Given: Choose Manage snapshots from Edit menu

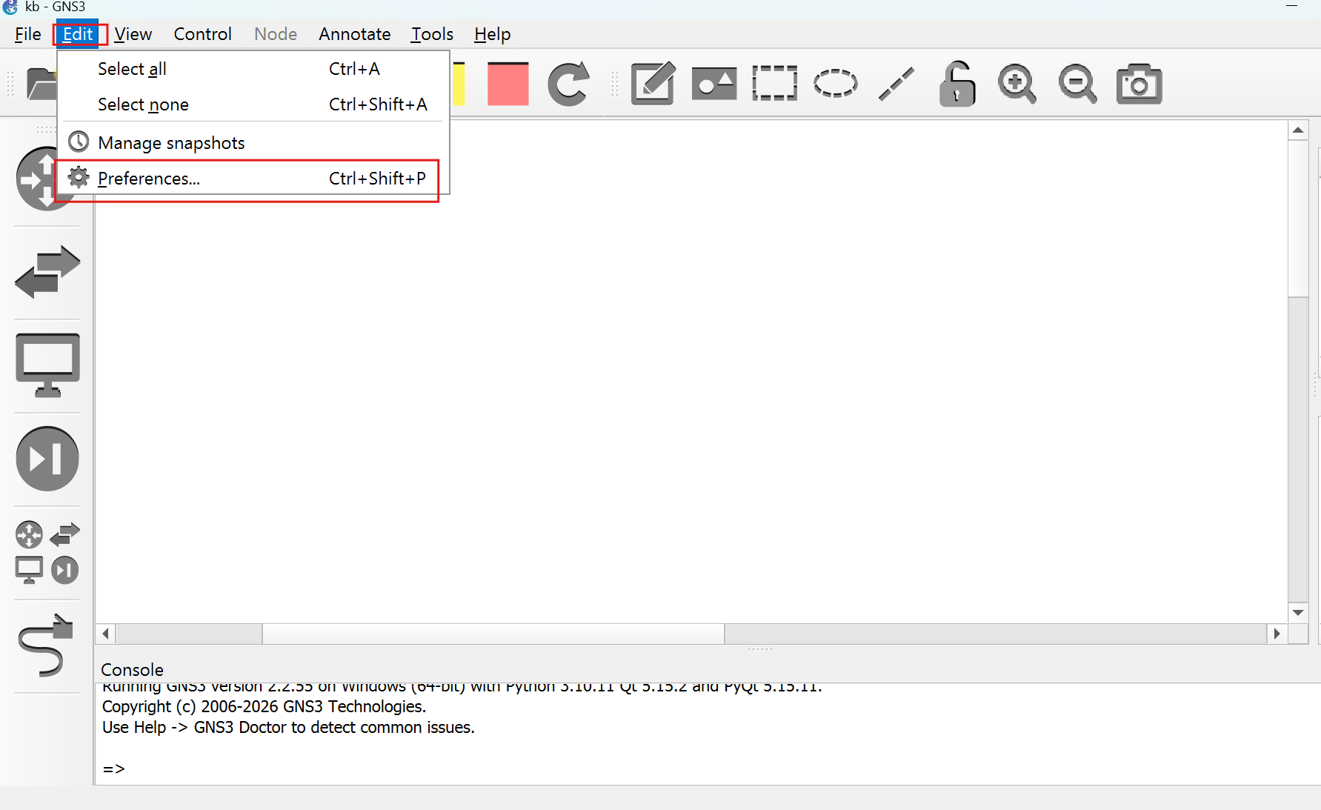Looking at the screenshot, I should click(x=171, y=143).
